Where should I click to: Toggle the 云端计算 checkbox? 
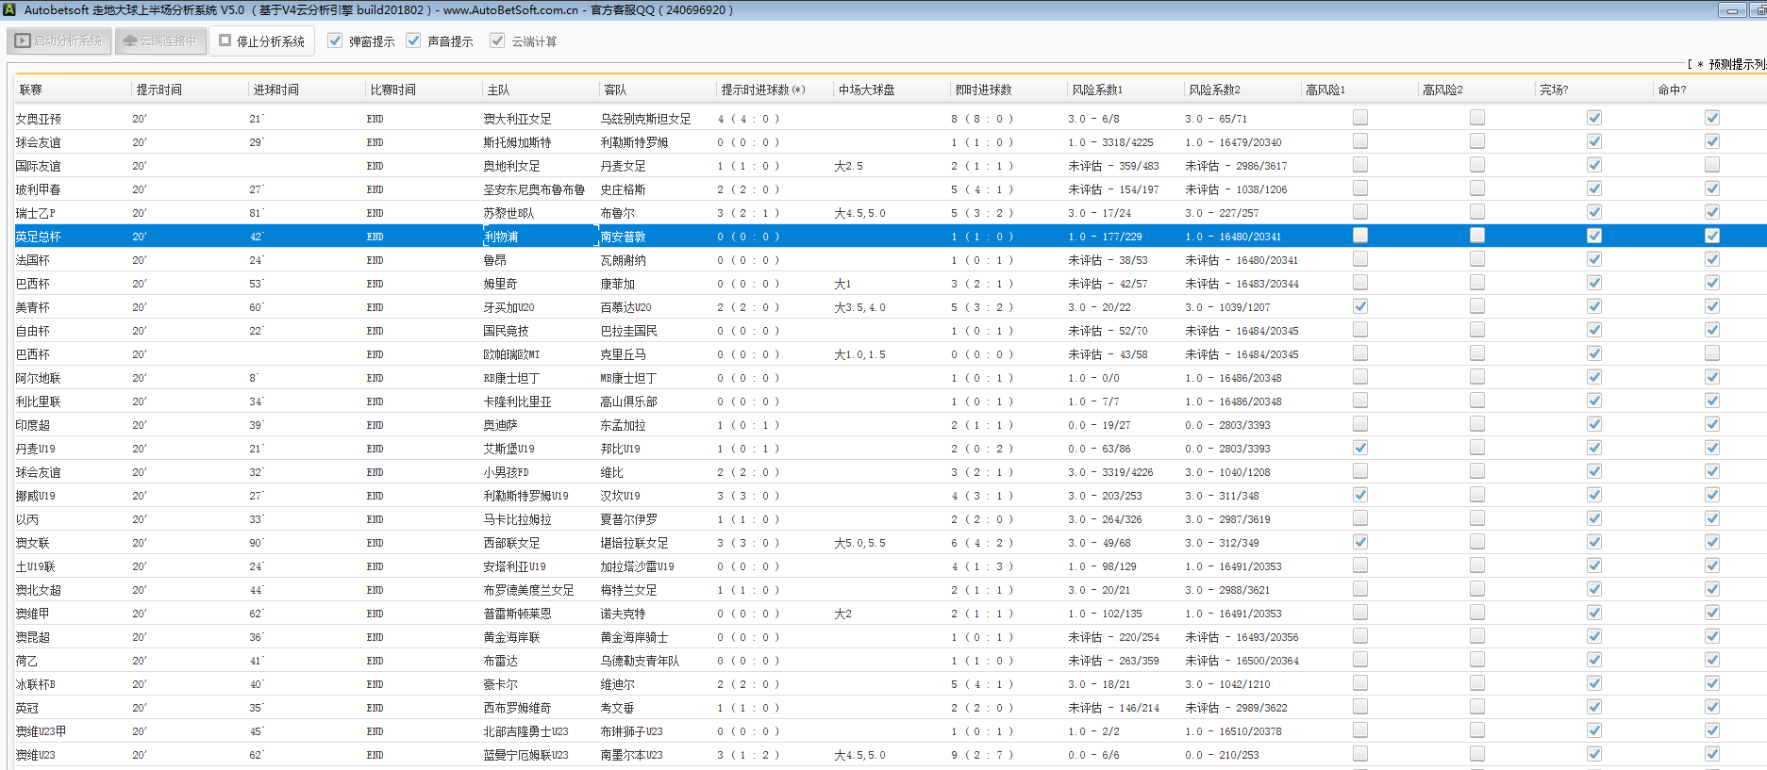pos(497,41)
